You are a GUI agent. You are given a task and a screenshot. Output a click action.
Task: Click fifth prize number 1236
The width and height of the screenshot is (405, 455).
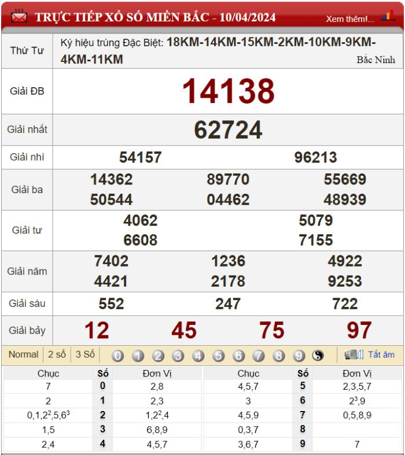(x=228, y=261)
